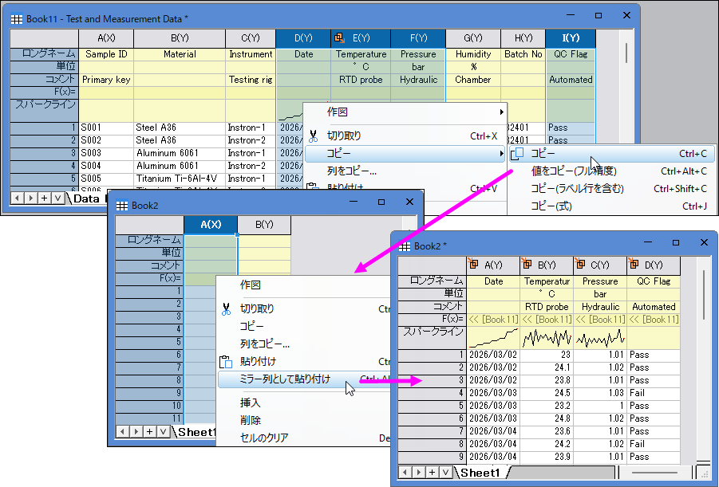Select 列をコピー... in the Book11 context menu
Image resolution: width=719 pixels, height=487 pixels.
405,171
